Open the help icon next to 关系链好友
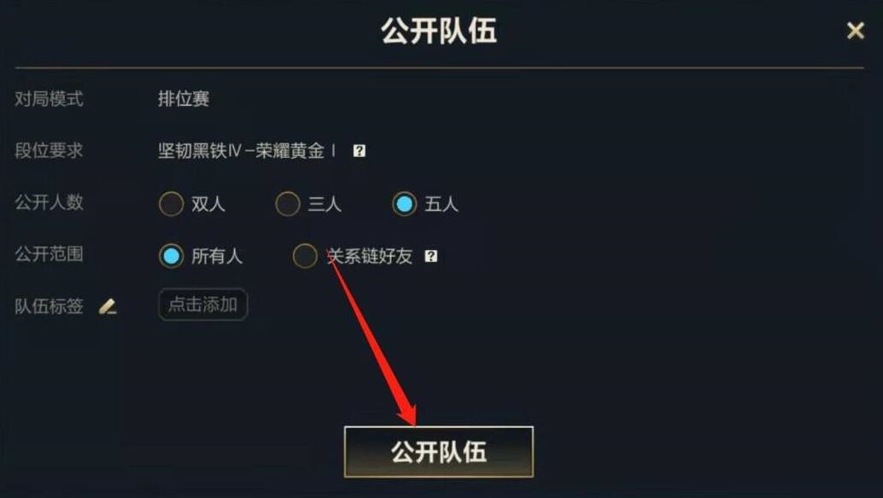The image size is (883, 498). click(x=430, y=257)
